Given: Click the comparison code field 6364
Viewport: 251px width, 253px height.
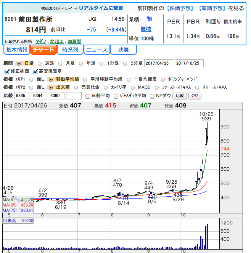Looking at the screenshot, I should tap(39, 96).
